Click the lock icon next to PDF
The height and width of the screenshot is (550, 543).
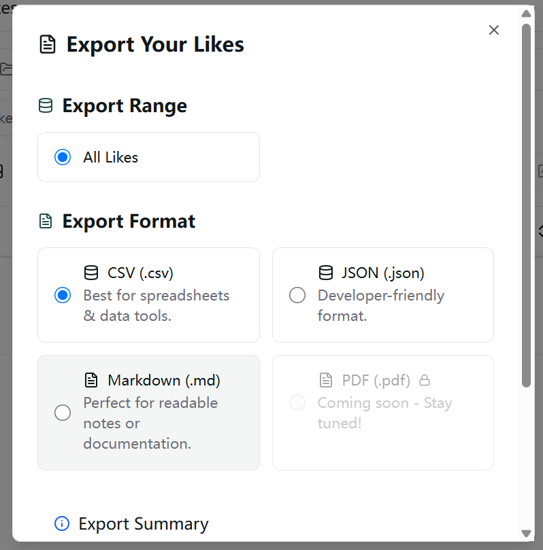[425, 380]
